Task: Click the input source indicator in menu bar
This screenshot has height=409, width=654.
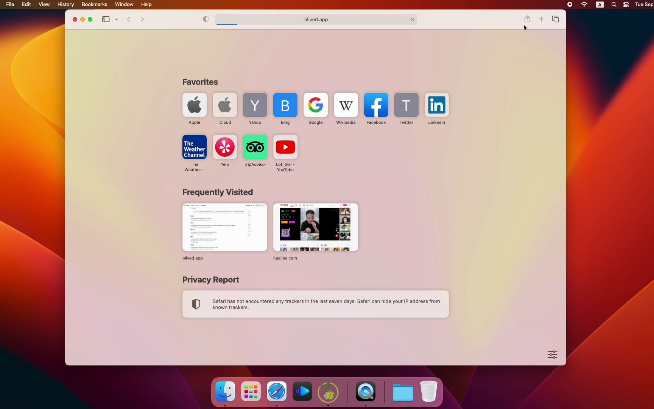Action: coord(600,5)
